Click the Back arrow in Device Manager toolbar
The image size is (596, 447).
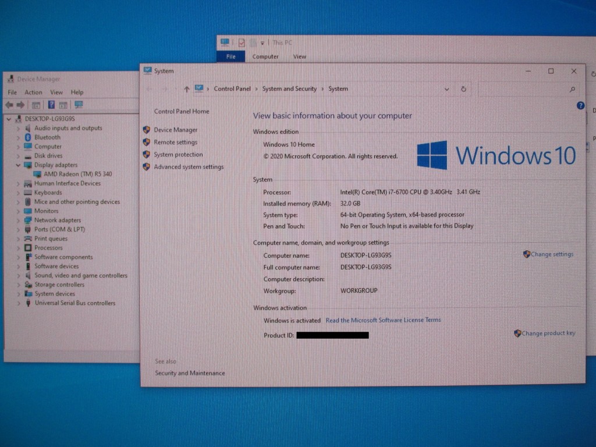coord(9,105)
